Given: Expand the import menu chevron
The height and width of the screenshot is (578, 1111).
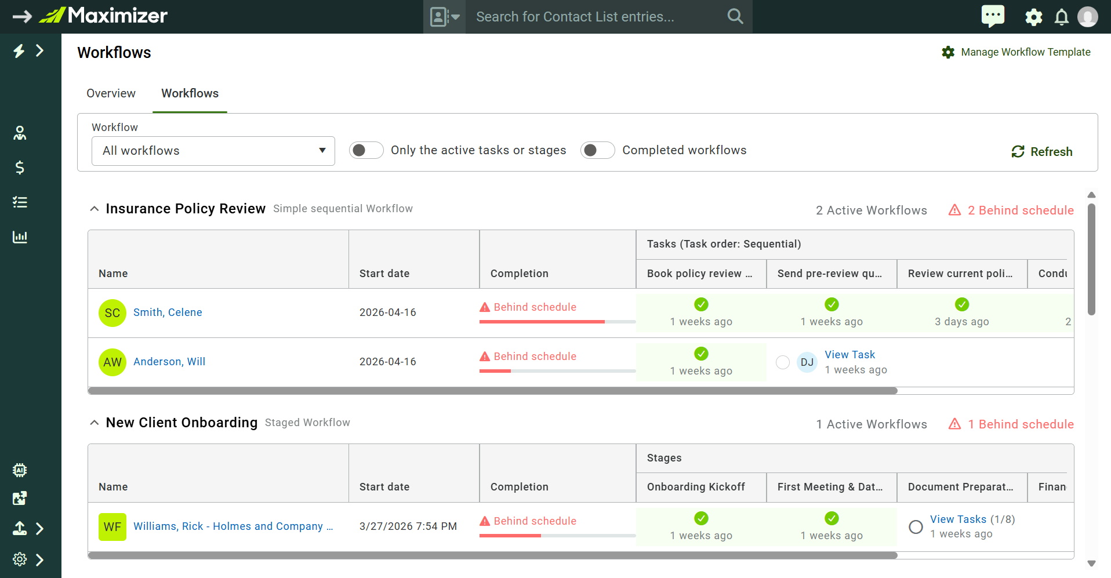Looking at the screenshot, I should click(x=40, y=529).
